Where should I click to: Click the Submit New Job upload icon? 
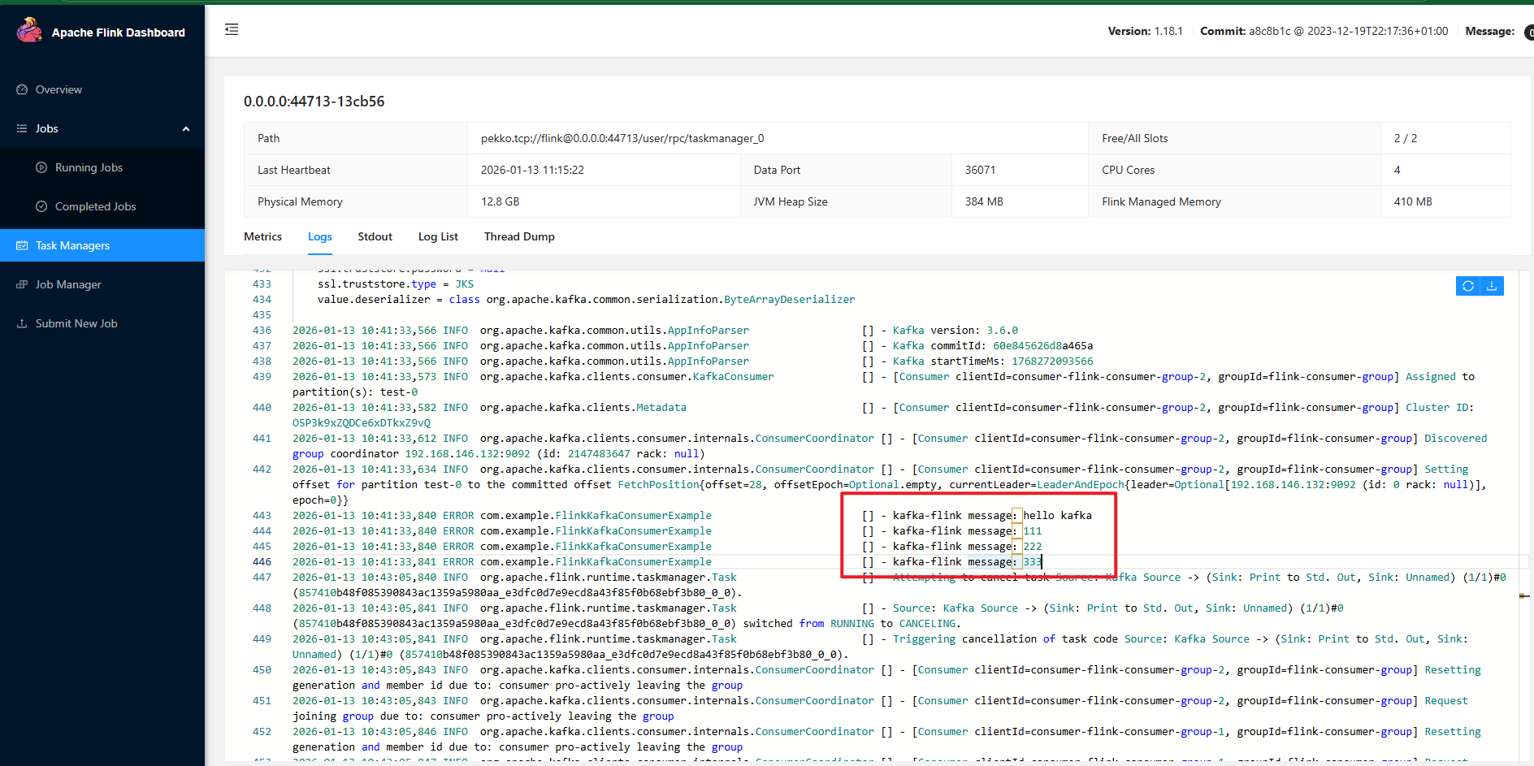[x=22, y=322]
